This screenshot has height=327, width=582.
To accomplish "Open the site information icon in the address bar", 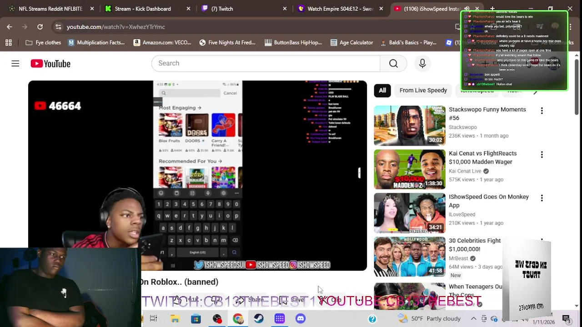I will [x=58, y=27].
